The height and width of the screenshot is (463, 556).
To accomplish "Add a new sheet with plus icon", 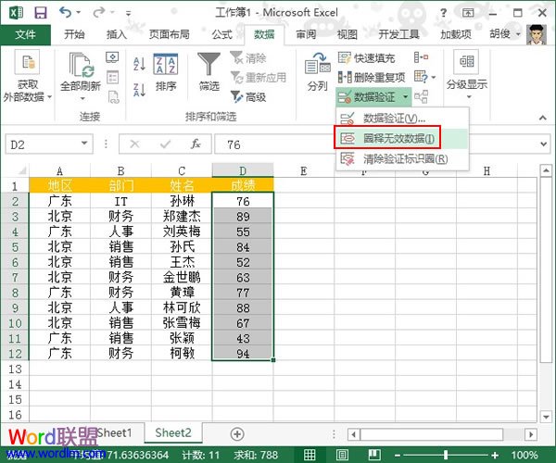I will (237, 434).
